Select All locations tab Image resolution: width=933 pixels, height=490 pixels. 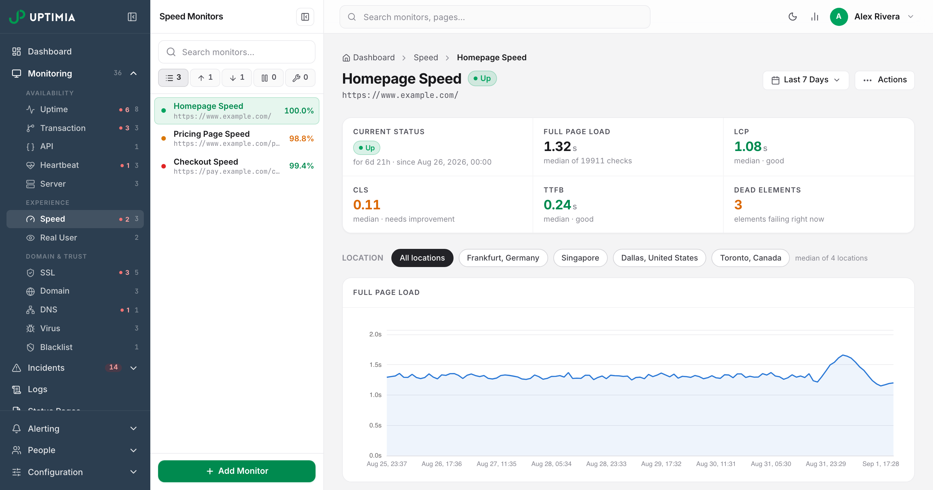(x=422, y=258)
